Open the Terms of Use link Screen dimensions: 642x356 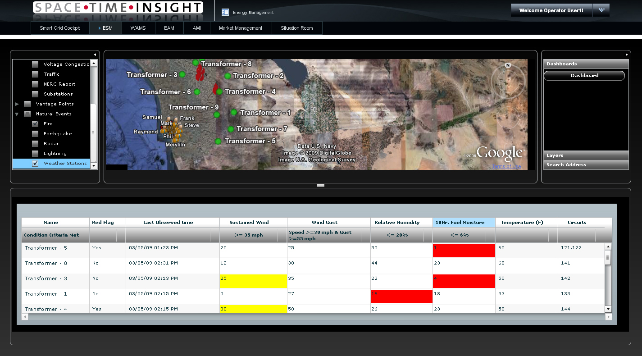507,167
